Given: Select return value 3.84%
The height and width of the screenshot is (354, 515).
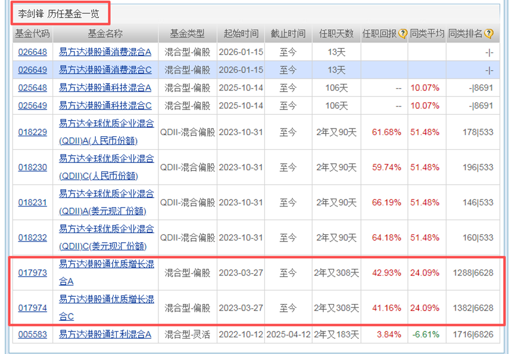Looking at the screenshot, I should click(389, 334).
